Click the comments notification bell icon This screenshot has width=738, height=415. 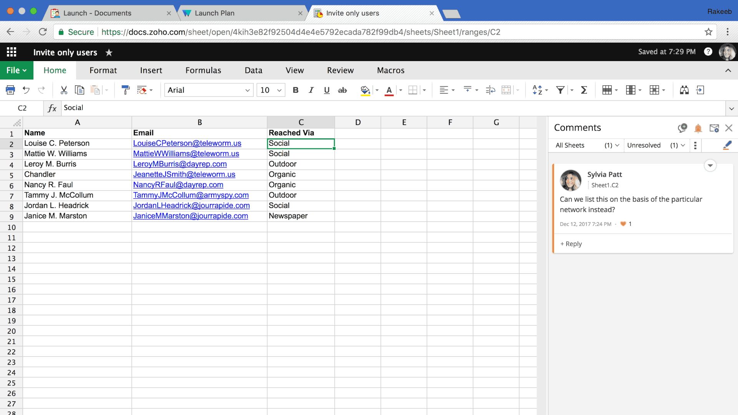click(x=698, y=128)
